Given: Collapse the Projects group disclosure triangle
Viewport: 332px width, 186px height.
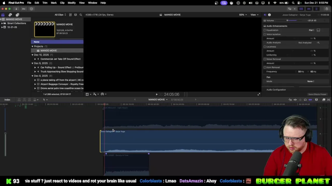Looking at the screenshot, I should 32,47.
